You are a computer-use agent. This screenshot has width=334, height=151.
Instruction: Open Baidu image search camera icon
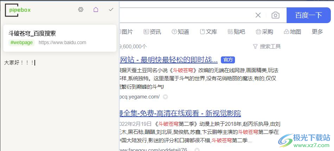click(x=275, y=15)
